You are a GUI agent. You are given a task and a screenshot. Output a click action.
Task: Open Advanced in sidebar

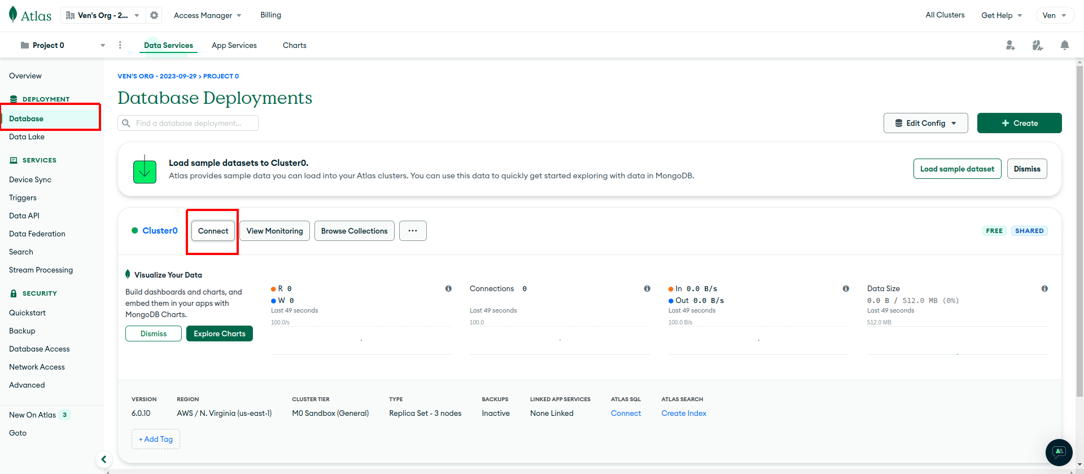27,385
